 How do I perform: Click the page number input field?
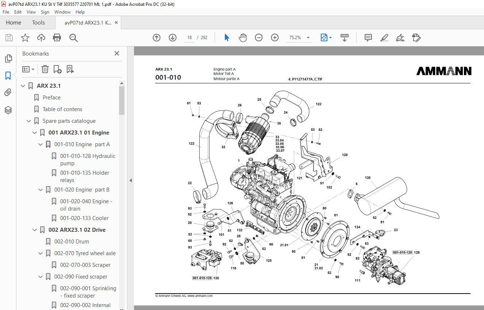(x=189, y=38)
